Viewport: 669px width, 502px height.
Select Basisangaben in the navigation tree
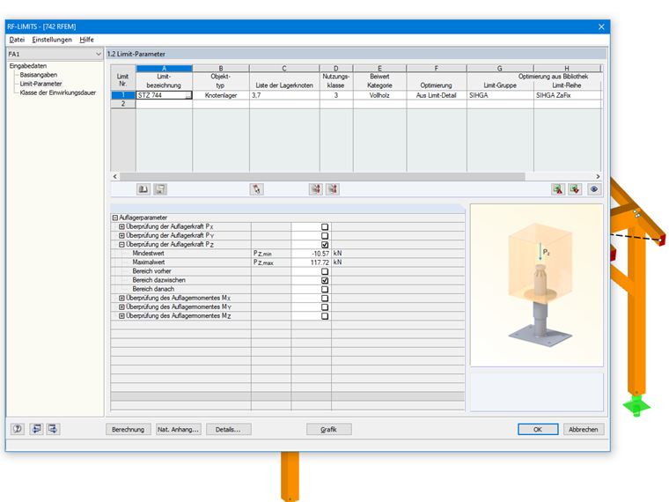click(x=39, y=75)
